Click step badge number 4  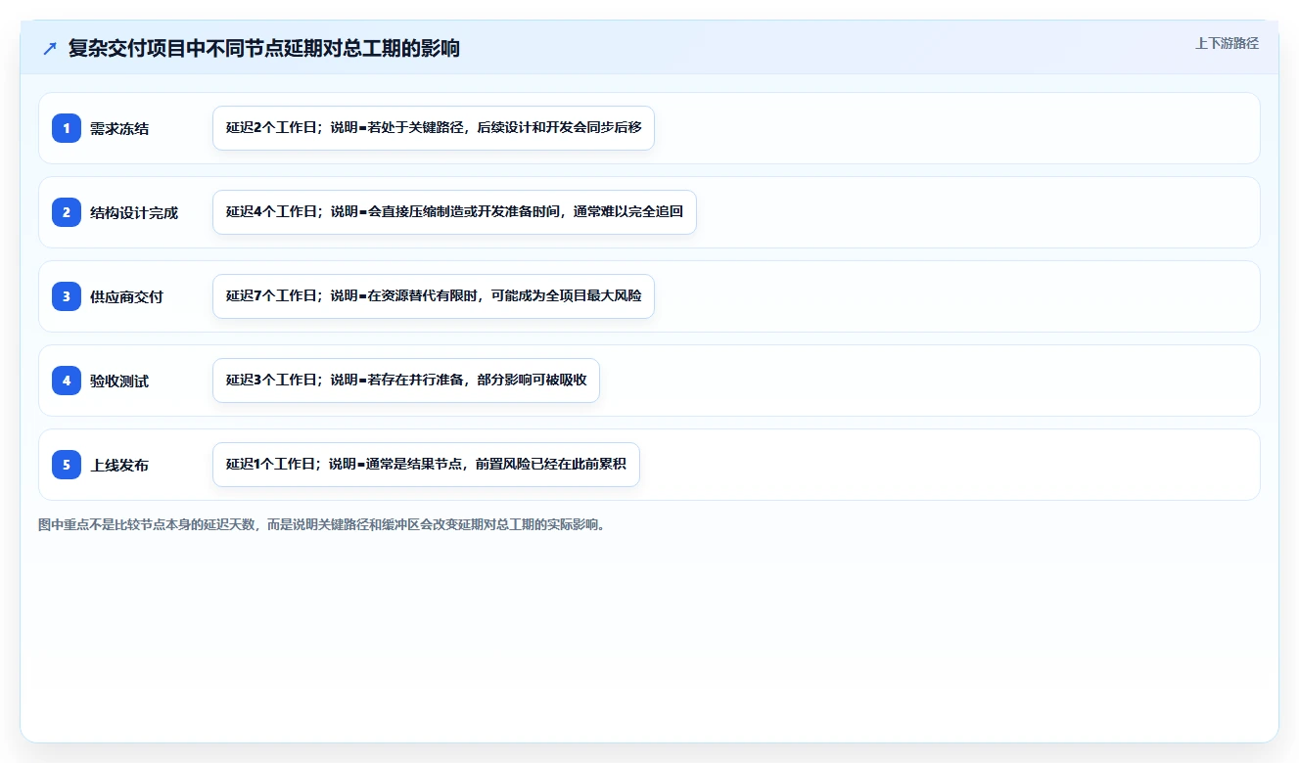coord(67,381)
